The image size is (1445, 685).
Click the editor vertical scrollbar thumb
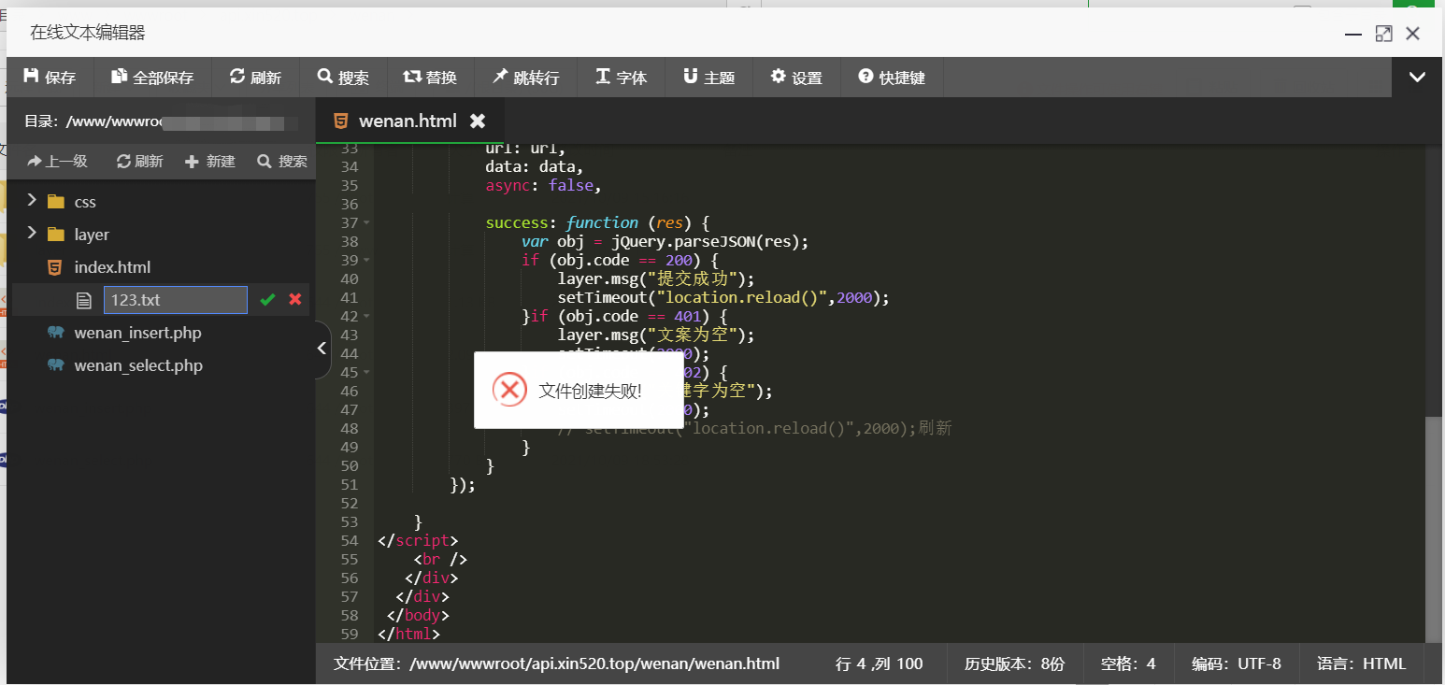coord(1433,529)
